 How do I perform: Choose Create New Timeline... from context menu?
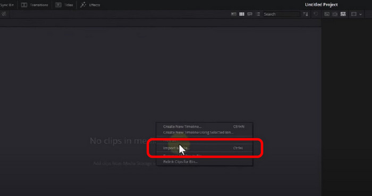pos(204,126)
